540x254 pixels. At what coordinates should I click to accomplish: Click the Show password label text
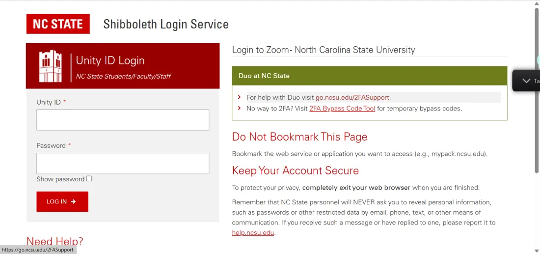[x=60, y=179]
